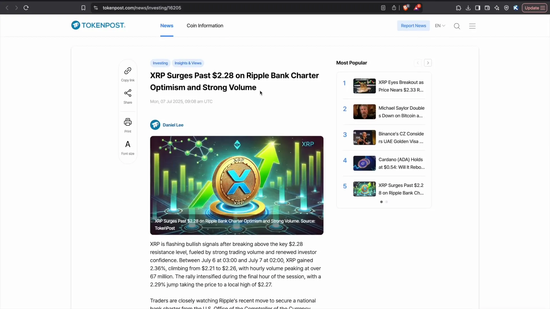Select the News tab

[167, 25]
